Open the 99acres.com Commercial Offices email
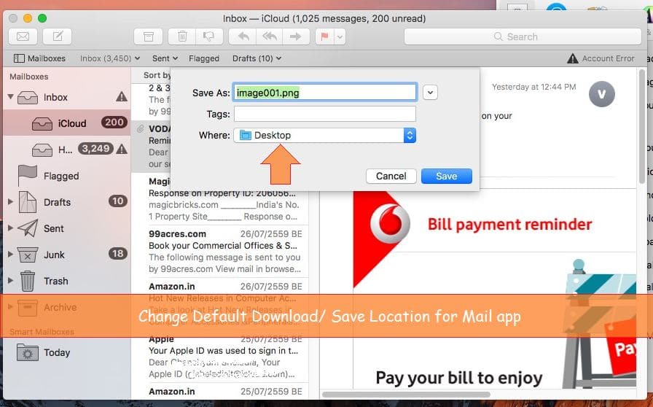This screenshot has width=653, height=407. (225, 251)
